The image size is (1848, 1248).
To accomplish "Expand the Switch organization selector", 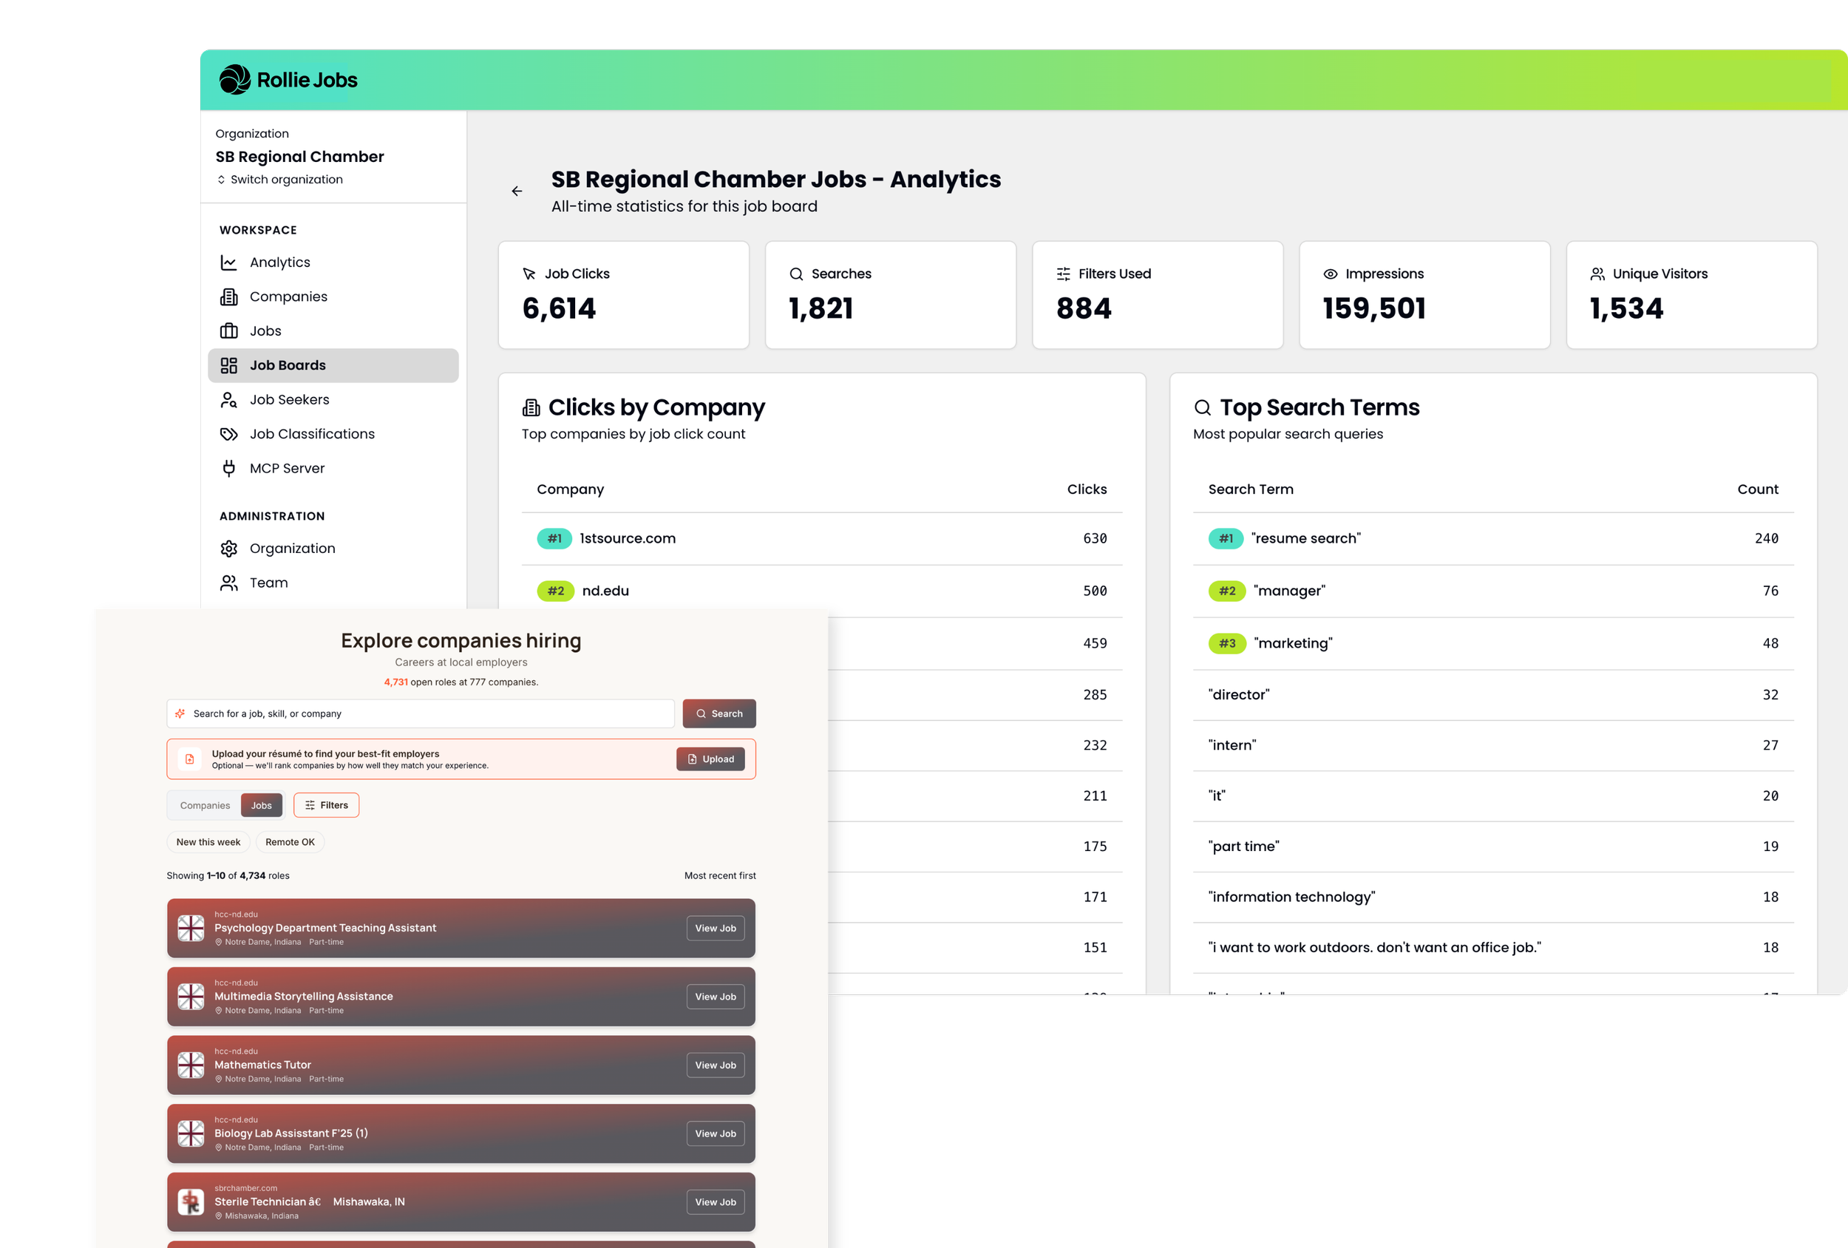I will (279, 180).
